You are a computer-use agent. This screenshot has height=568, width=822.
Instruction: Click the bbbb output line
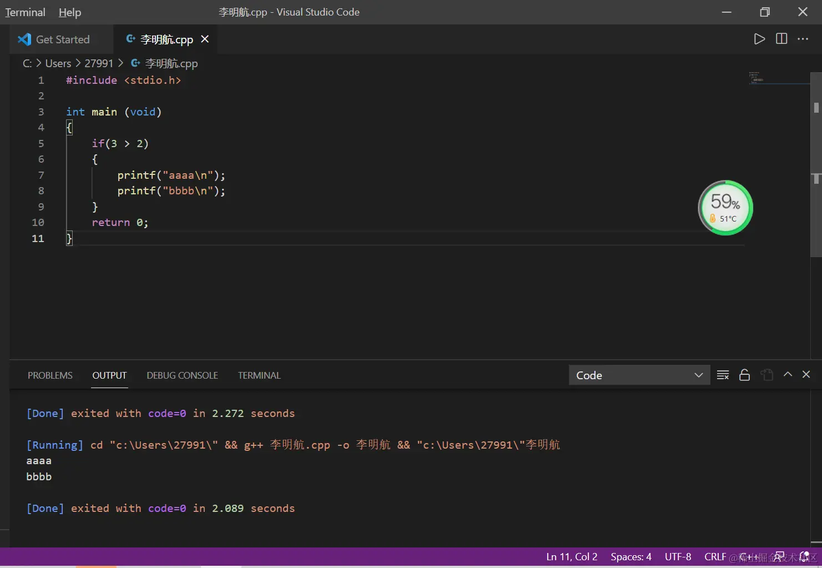[39, 476]
